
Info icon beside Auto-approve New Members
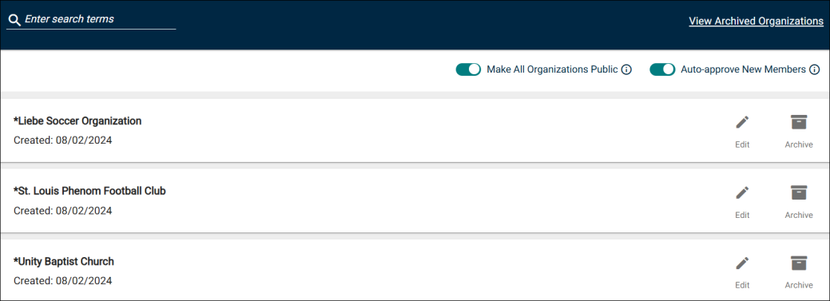pos(814,69)
